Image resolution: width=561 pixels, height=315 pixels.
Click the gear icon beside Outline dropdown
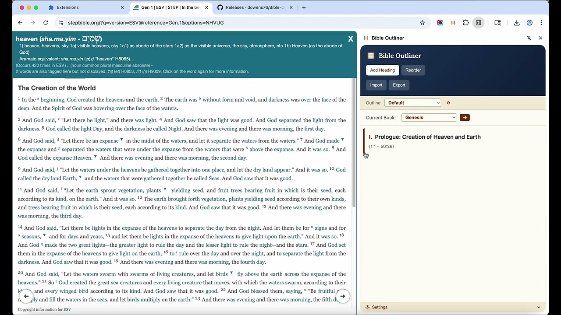pos(448,103)
